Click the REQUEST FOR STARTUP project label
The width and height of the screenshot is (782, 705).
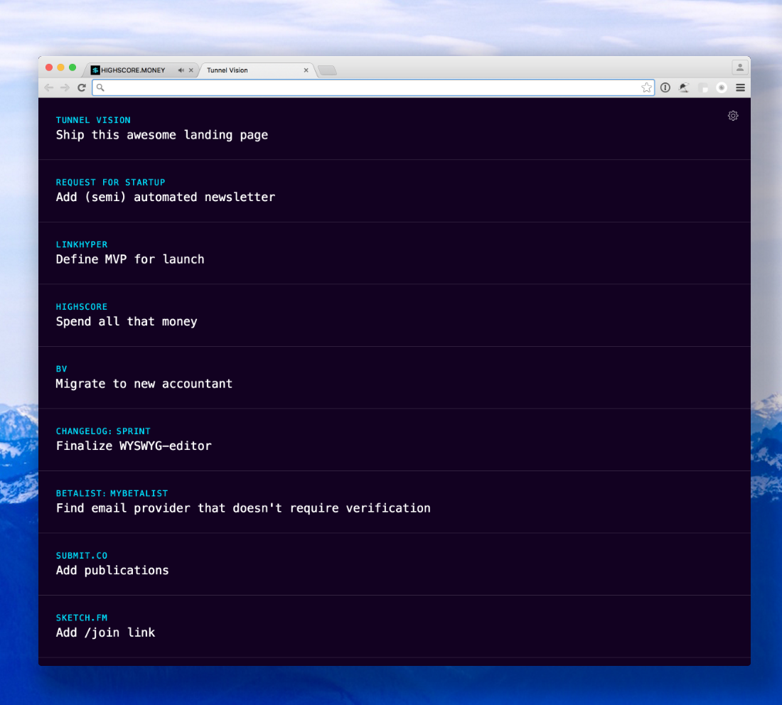coord(110,183)
